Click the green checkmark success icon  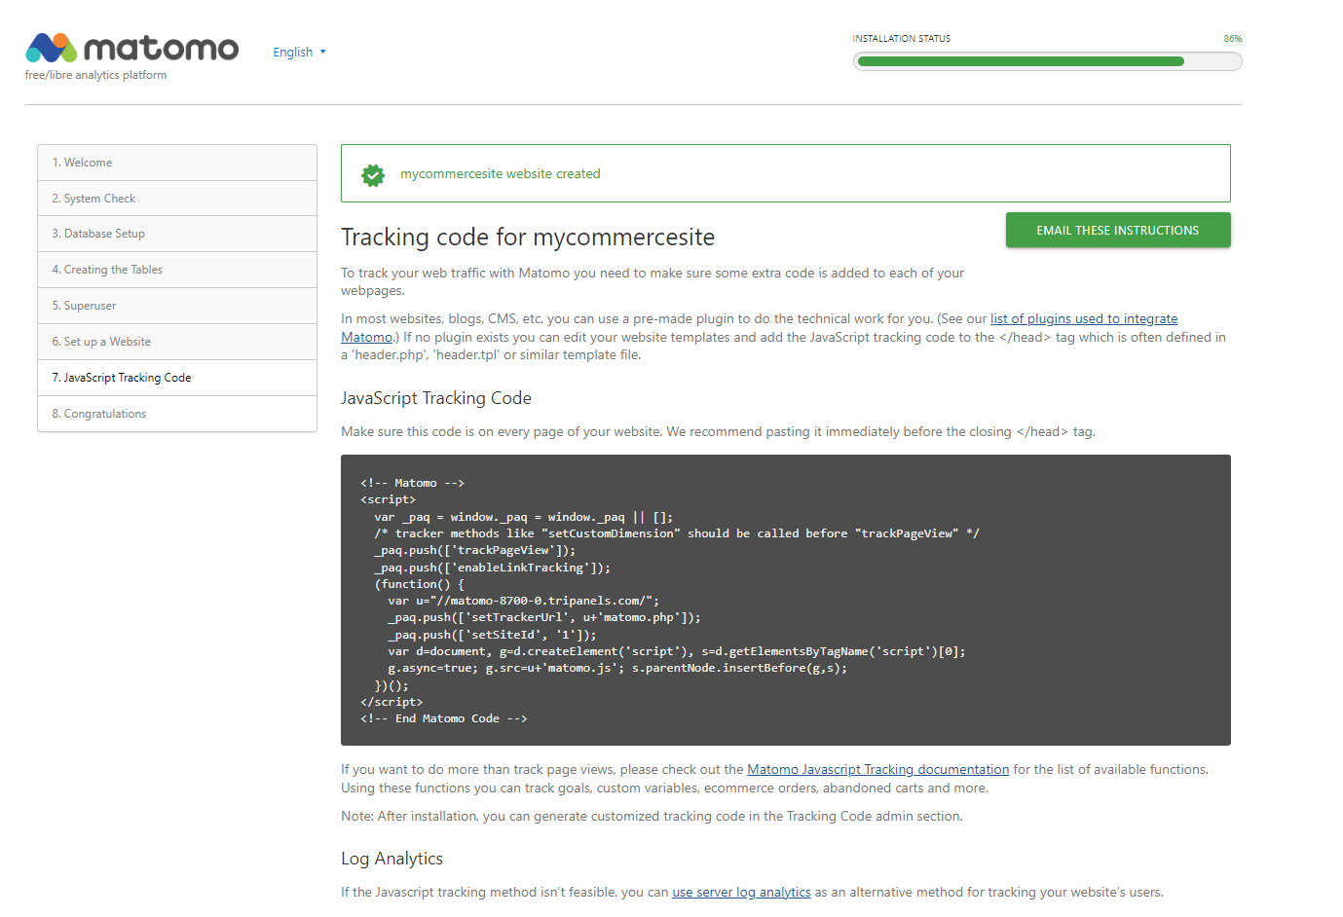click(x=373, y=175)
